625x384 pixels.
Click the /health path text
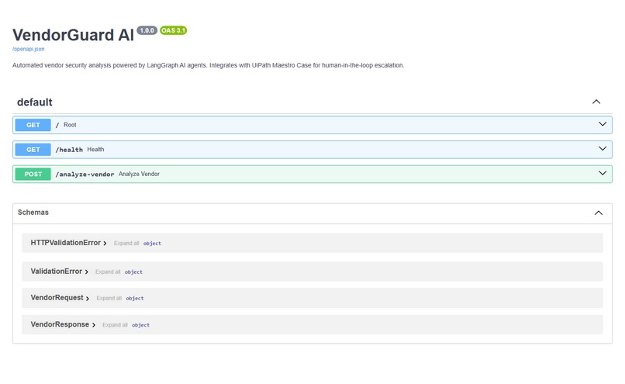[x=69, y=150]
